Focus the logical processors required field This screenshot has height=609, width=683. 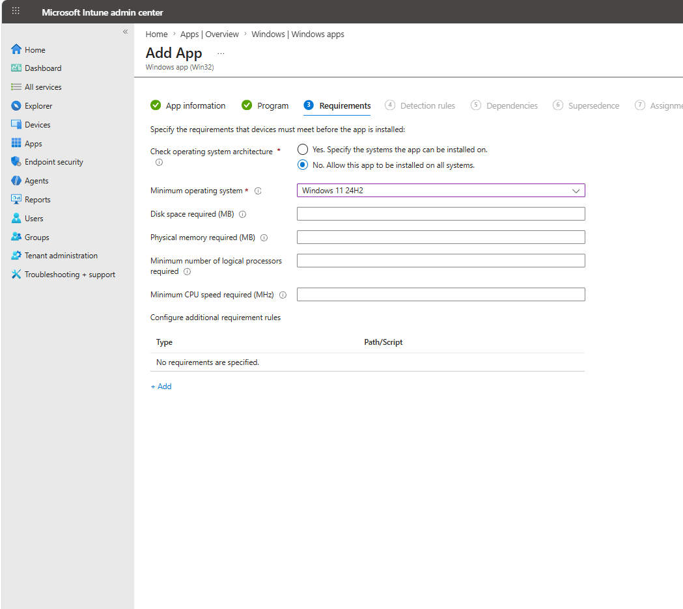point(441,261)
